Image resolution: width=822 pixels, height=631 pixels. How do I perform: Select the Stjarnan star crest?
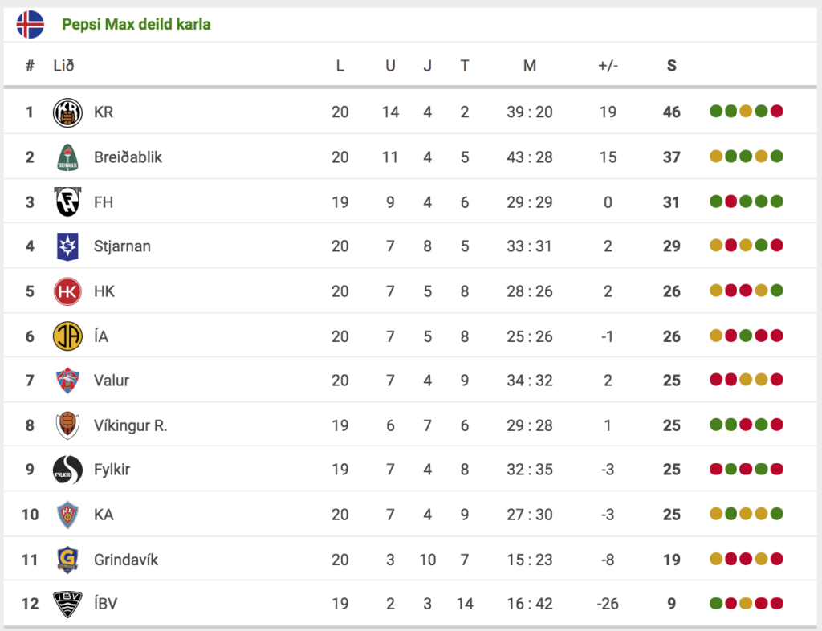(x=67, y=246)
